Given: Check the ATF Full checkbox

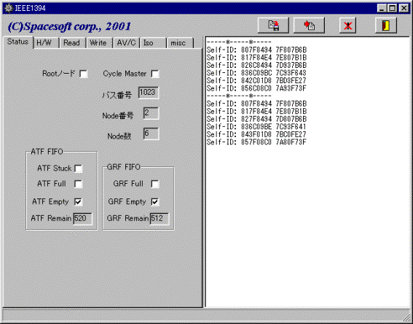Looking at the screenshot, I should click(78, 184).
